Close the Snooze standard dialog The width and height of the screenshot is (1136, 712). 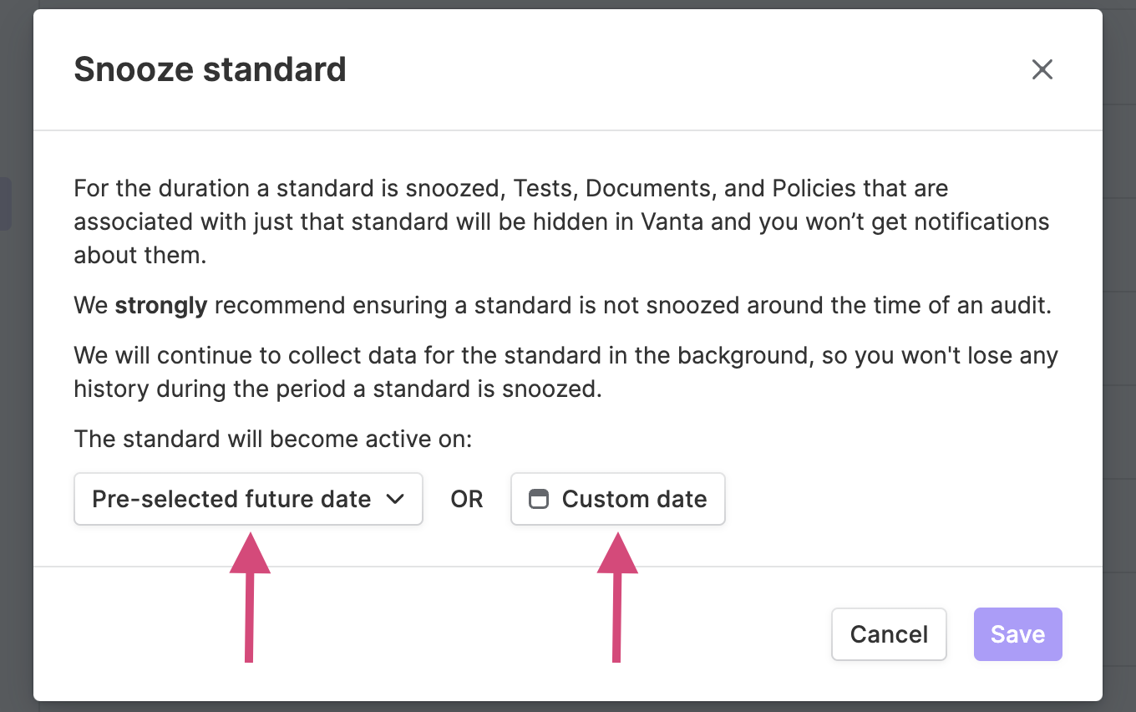tap(1042, 69)
